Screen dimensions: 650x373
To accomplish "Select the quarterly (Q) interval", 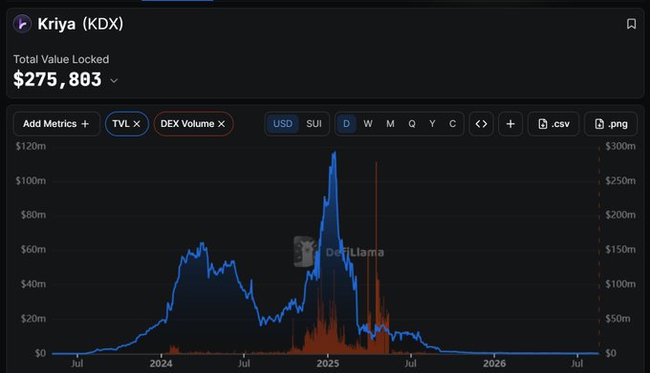I will pos(412,124).
